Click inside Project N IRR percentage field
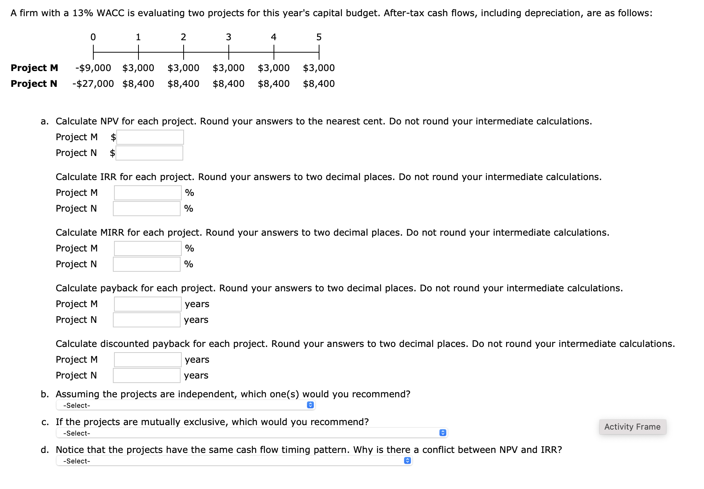 tap(146, 209)
